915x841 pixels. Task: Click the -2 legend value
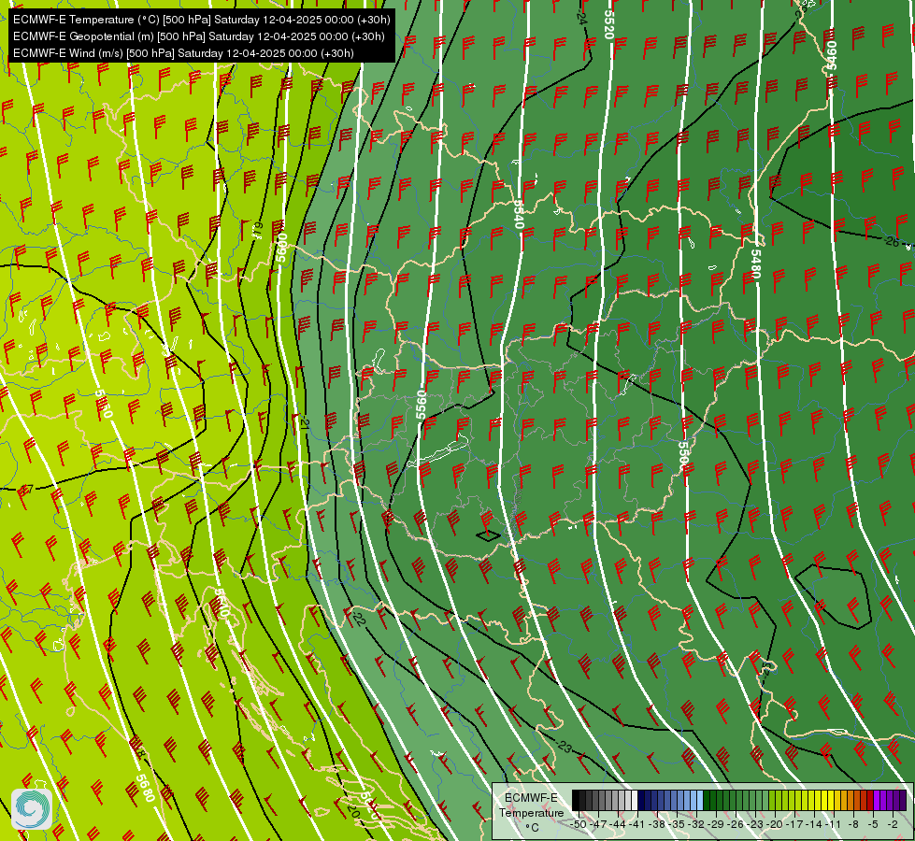click(893, 824)
